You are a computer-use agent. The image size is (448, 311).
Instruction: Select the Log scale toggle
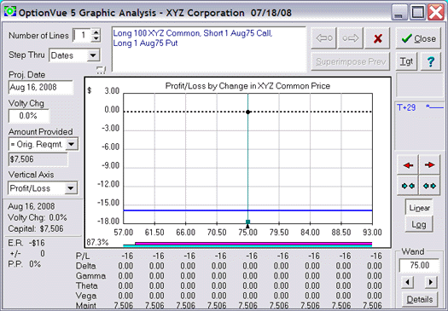[419, 225]
